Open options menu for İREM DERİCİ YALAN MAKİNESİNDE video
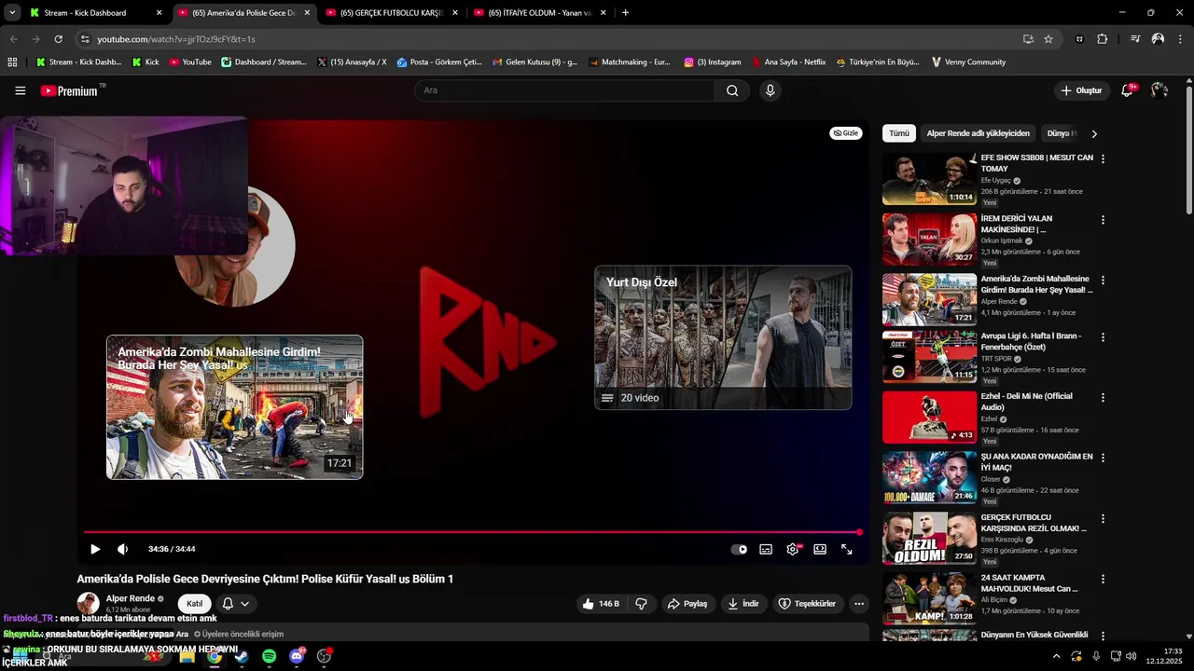The image size is (1194, 671). click(1103, 220)
